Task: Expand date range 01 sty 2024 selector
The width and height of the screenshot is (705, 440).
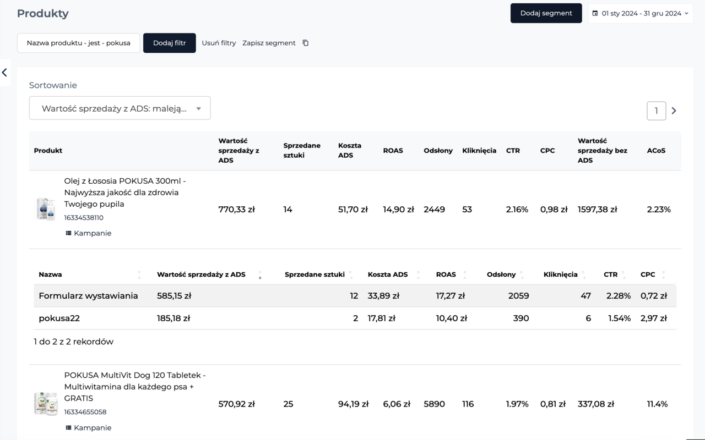Action: [x=642, y=13]
